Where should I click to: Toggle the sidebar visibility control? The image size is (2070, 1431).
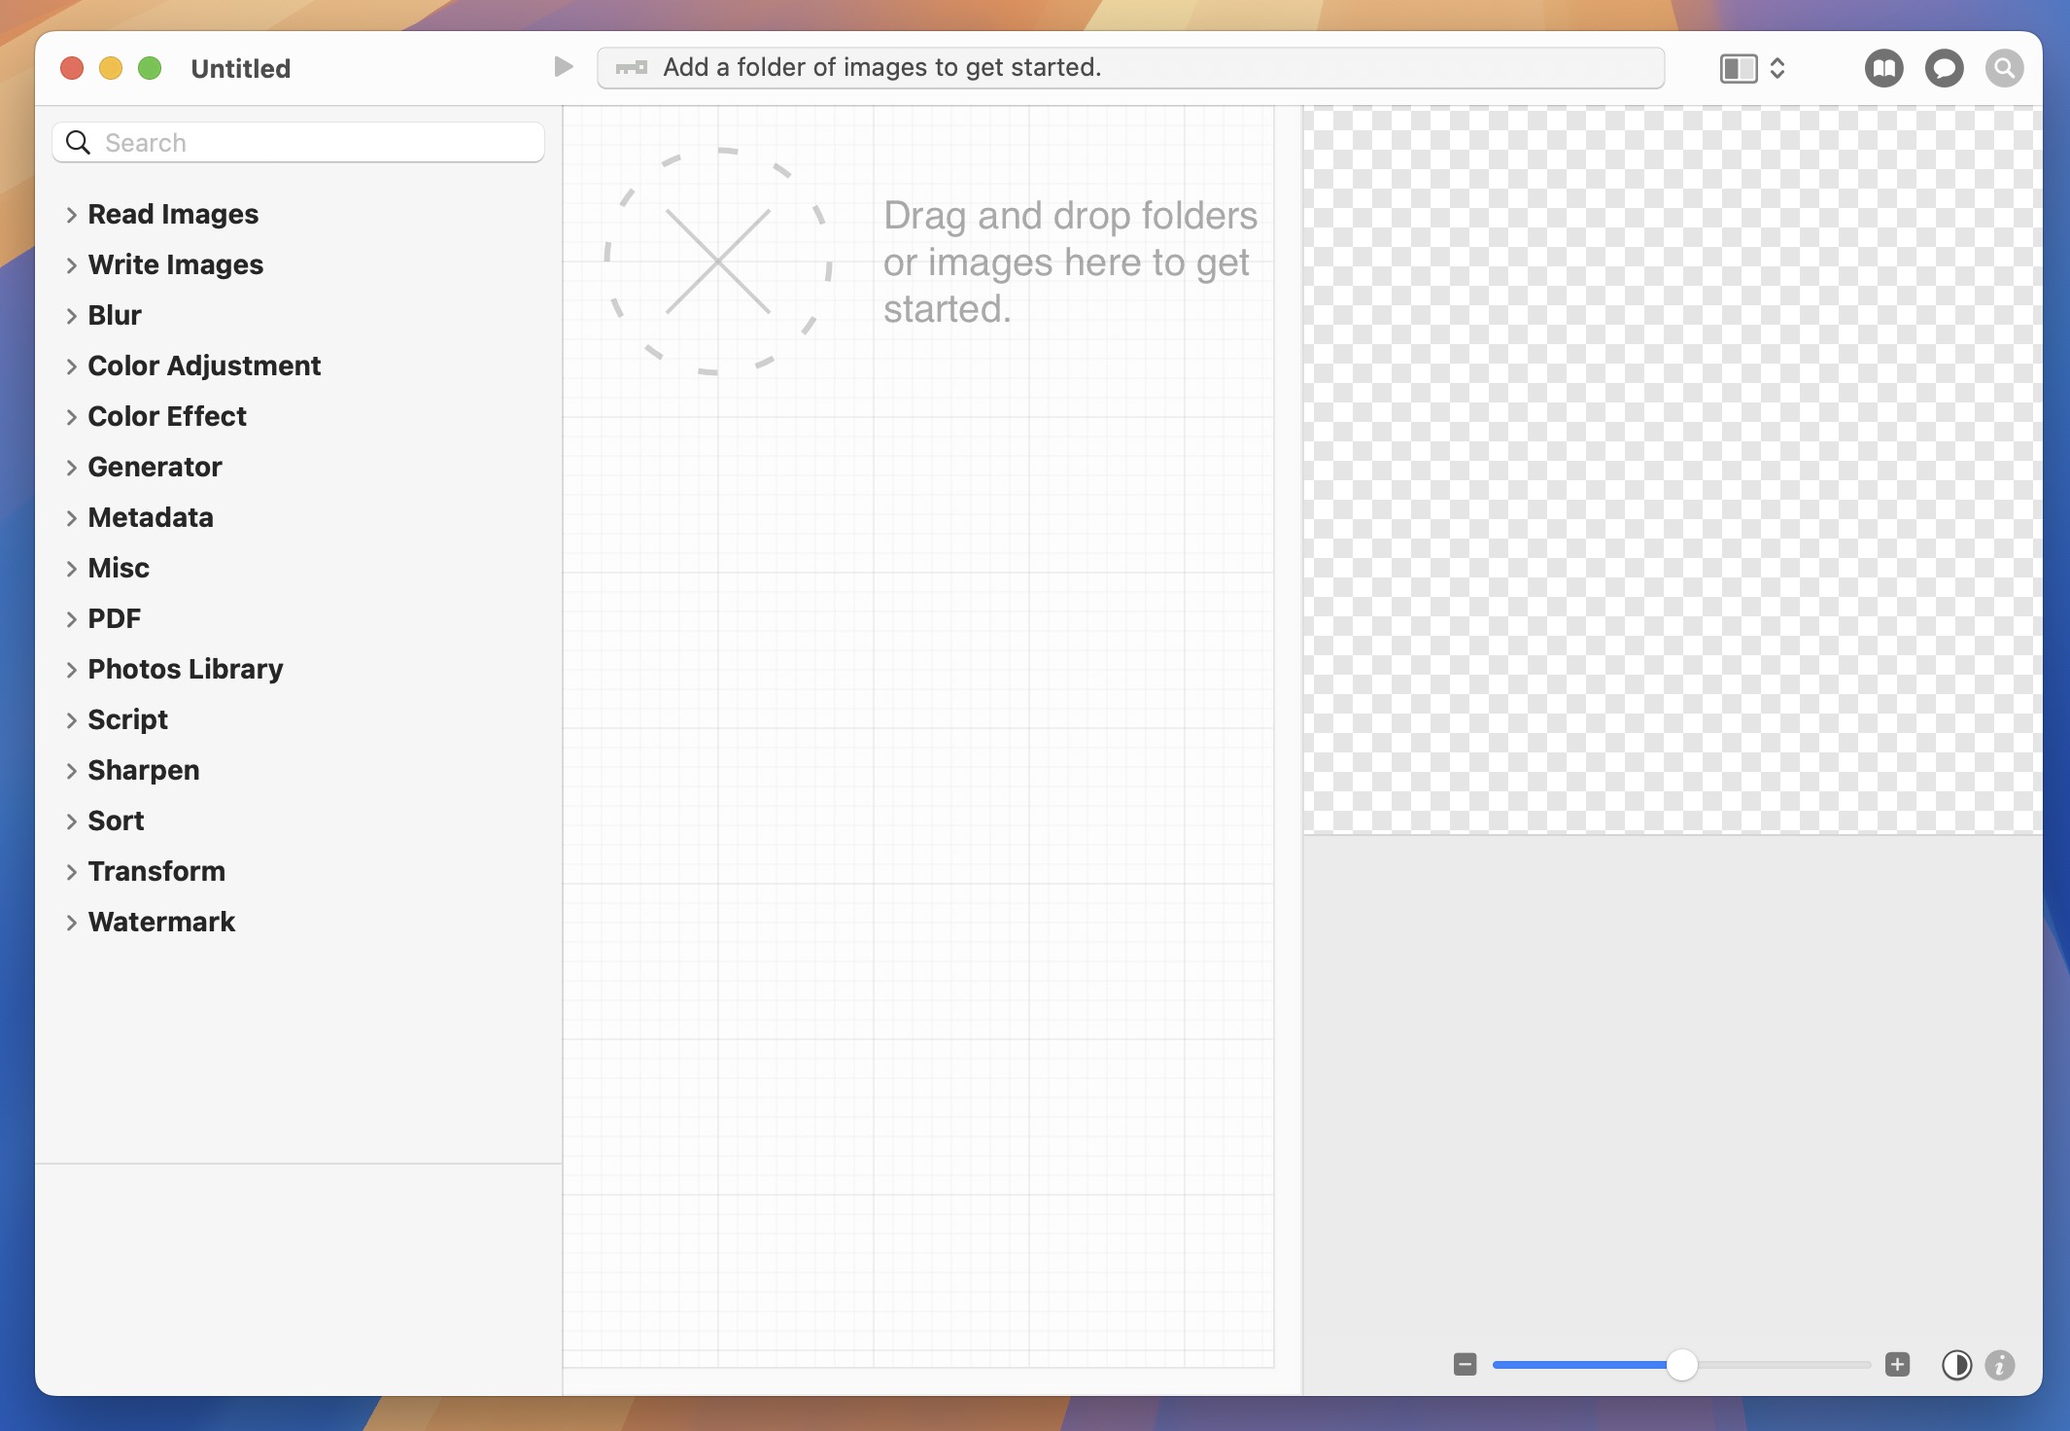coord(1738,67)
